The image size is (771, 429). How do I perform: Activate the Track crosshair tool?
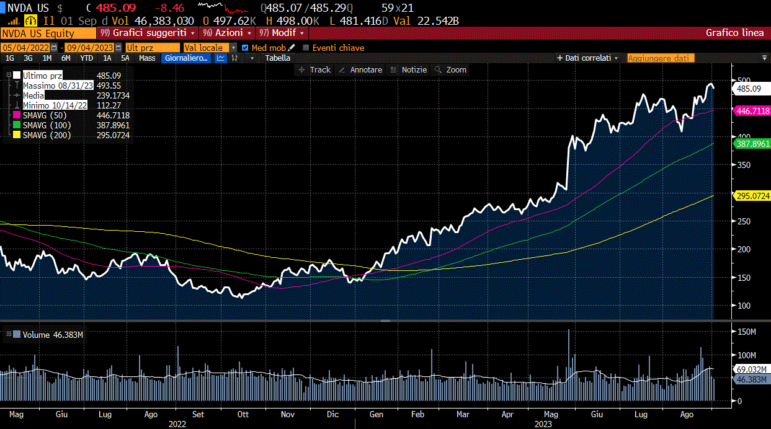click(x=314, y=70)
